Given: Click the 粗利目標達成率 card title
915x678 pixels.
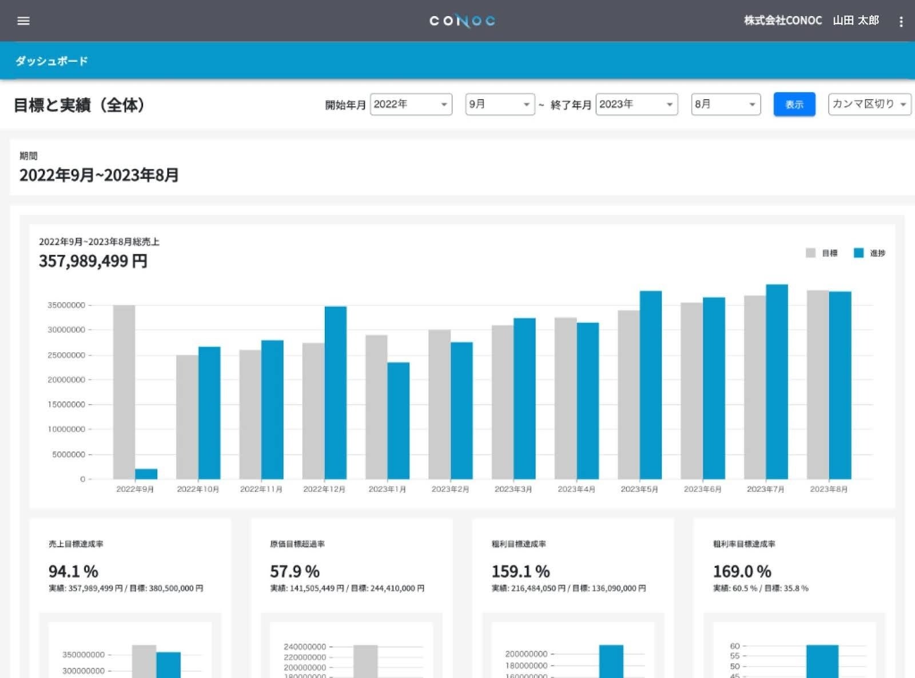Looking at the screenshot, I should [x=519, y=544].
